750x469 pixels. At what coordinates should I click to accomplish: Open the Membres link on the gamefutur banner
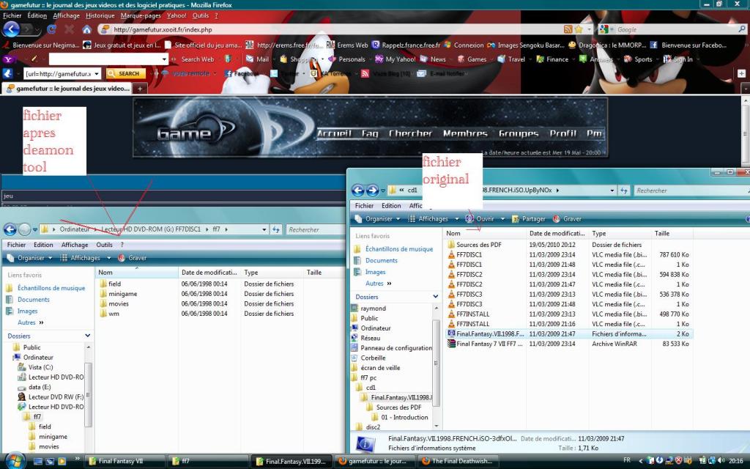point(465,133)
